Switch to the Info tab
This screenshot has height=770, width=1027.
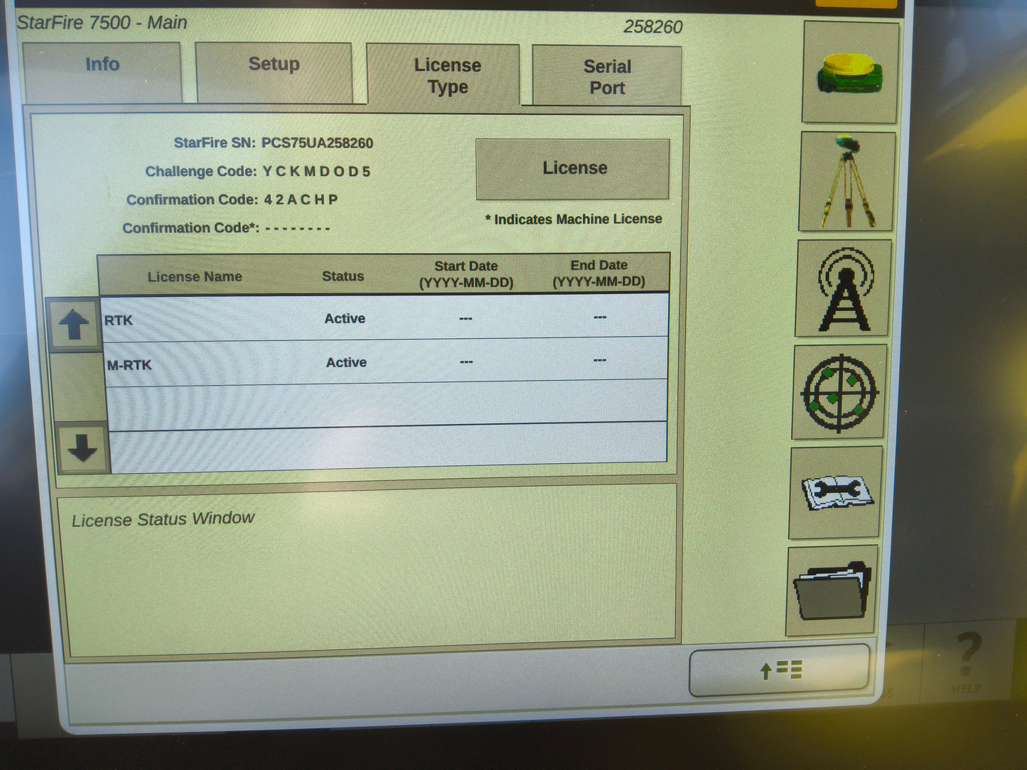102,65
